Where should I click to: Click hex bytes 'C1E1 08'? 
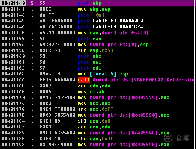point(50,121)
